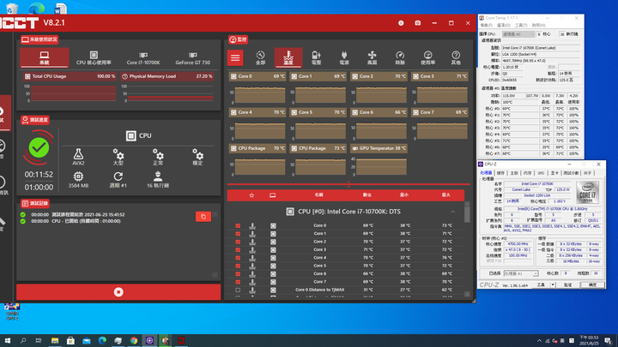Screen dimensions: 618x347
Task: Uncheck the Core 0 sensor checkbox
Action: coord(238,226)
